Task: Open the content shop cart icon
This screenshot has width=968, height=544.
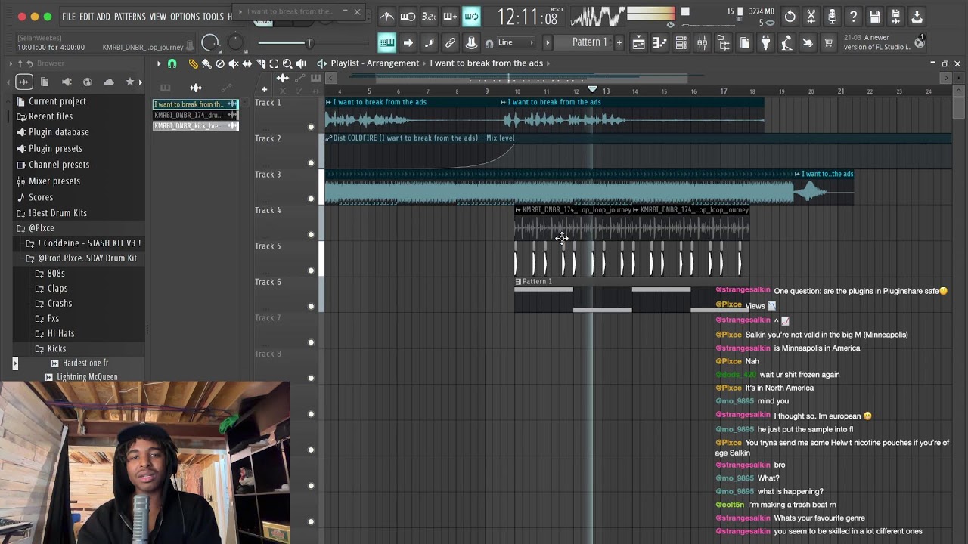Action: (x=830, y=43)
